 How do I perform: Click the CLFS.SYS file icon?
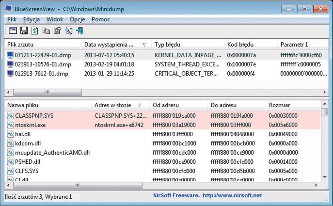[x=10, y=171]
